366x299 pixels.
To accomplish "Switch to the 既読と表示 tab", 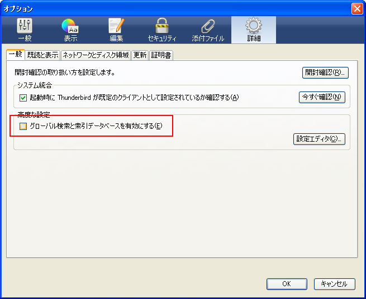I will pyautogui.click(x=42, y=55).
